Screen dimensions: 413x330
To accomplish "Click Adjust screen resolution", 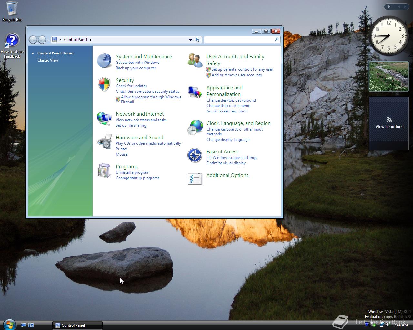I will (x=227, y=111).
